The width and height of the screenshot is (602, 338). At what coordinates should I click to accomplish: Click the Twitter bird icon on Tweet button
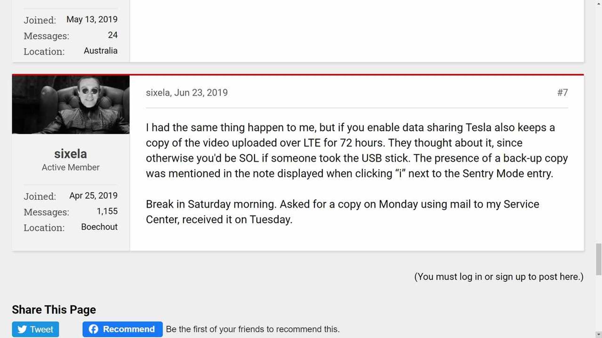[22, 329]
